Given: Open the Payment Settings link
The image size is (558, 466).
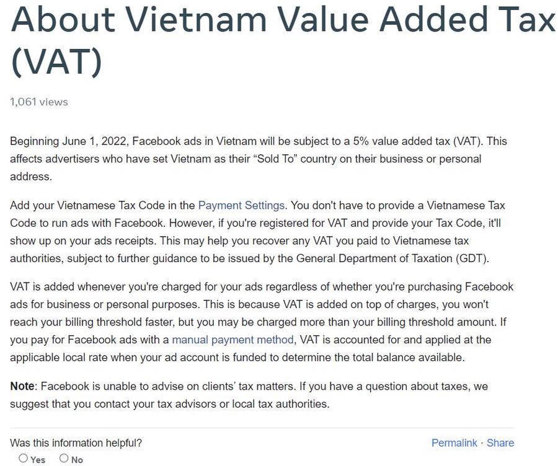Looking at the screenshot, I should pyautogui.click(x=241, y=205).
